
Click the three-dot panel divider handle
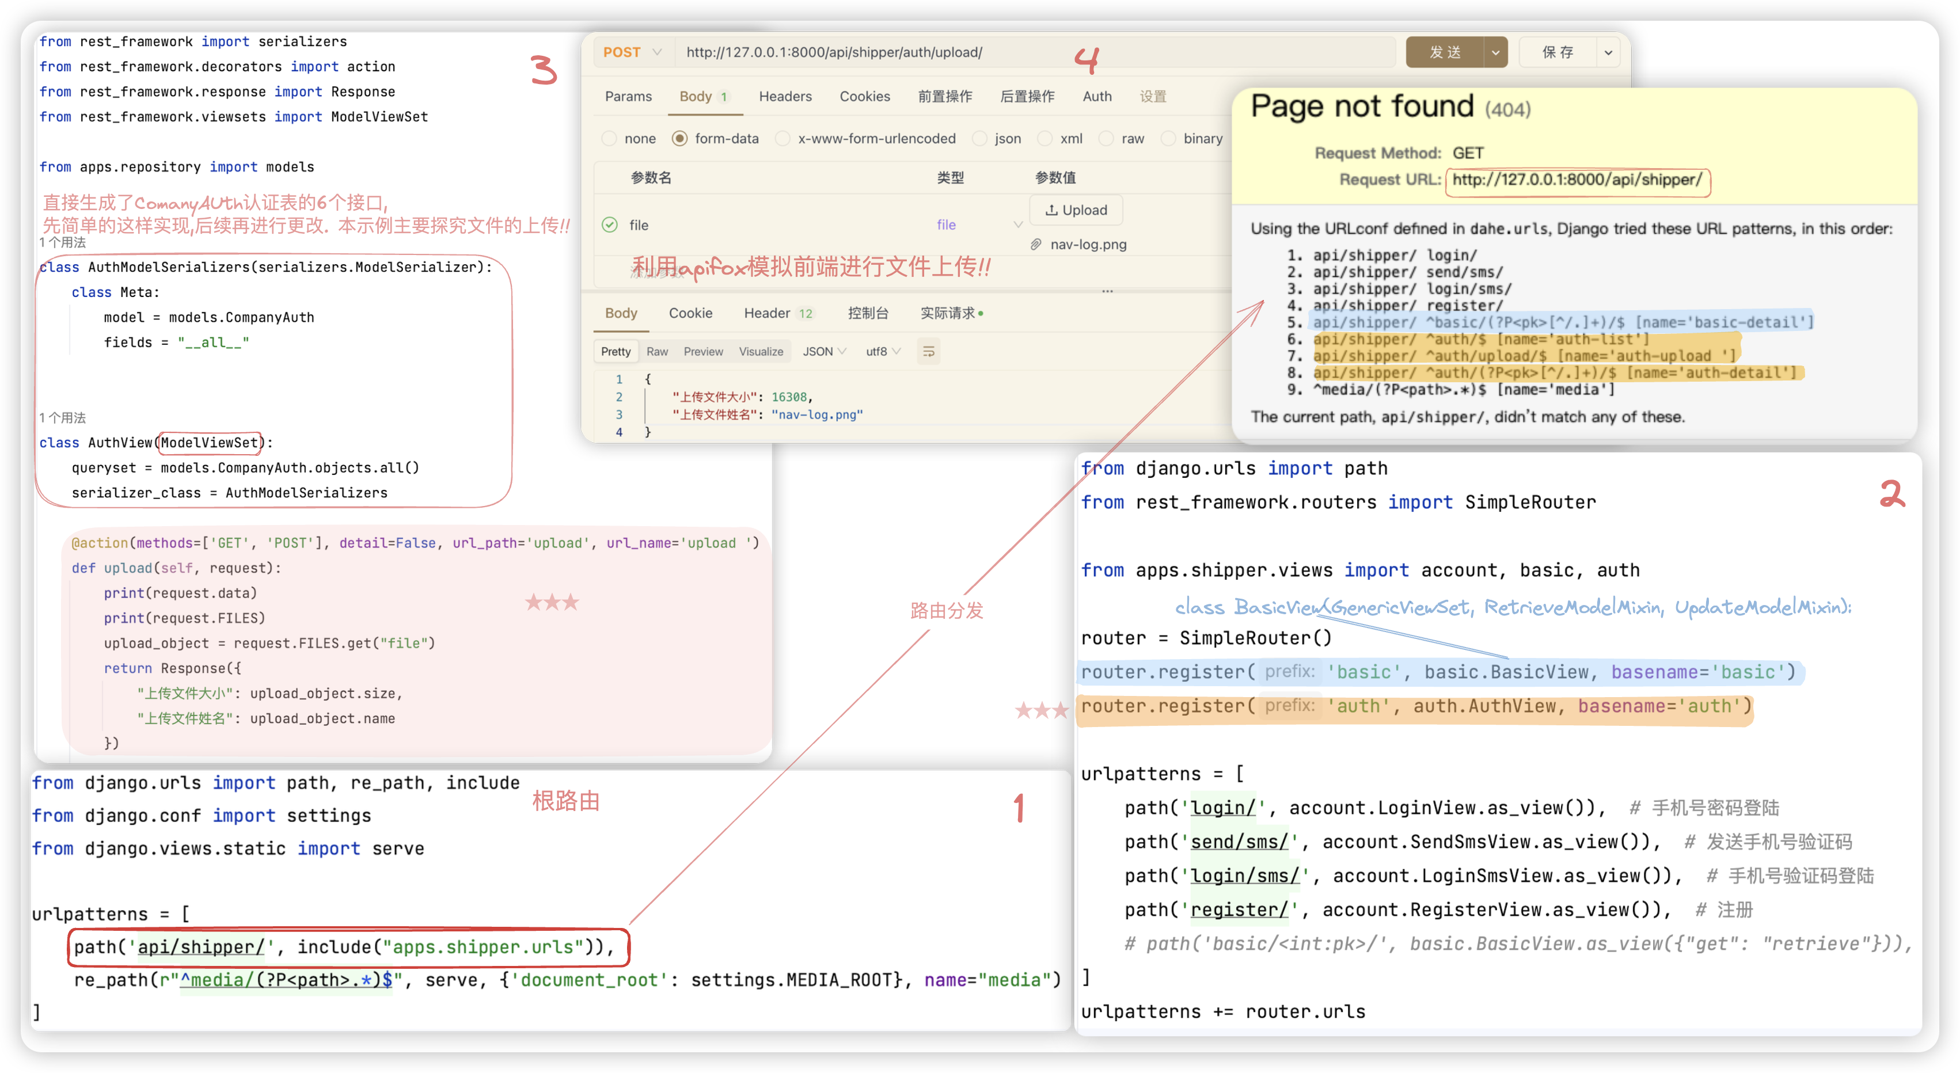click(1107, 291)
